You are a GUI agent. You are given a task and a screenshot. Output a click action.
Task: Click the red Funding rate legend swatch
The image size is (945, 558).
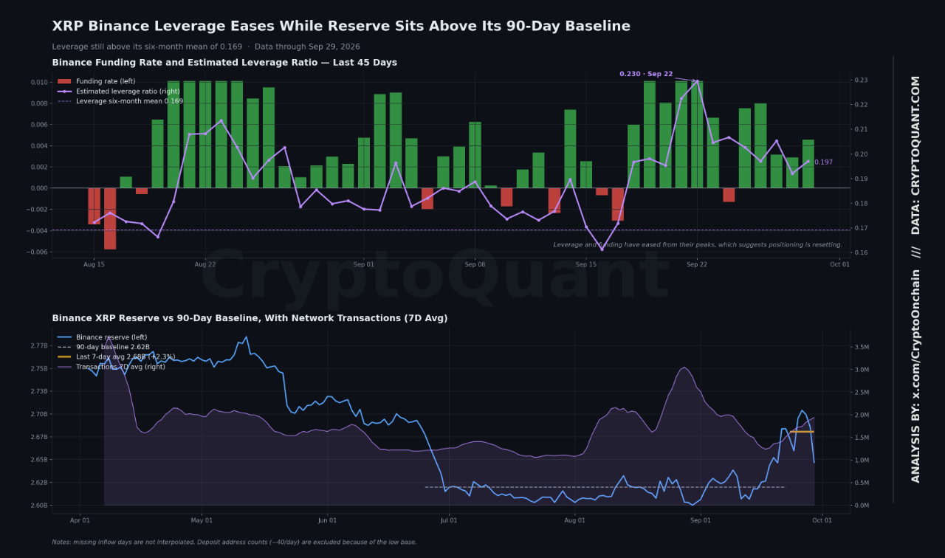[x=64, y=81]
